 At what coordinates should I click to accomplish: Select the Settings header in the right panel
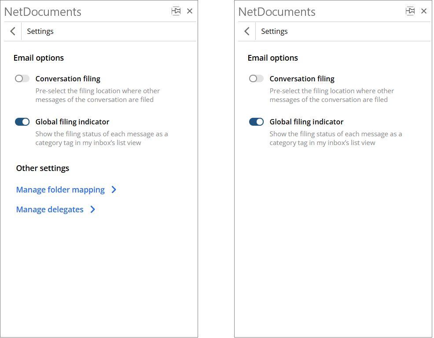274,31
